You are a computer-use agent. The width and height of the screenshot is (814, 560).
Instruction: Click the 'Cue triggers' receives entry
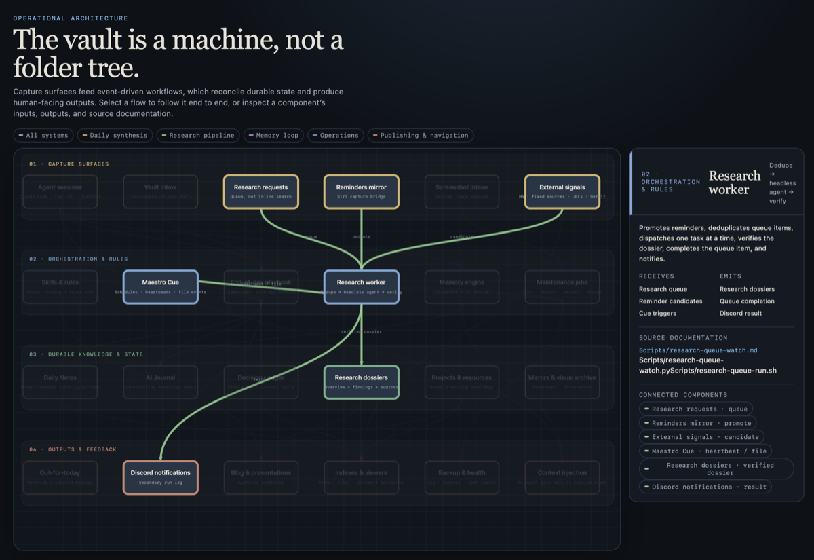click(657, 314)
